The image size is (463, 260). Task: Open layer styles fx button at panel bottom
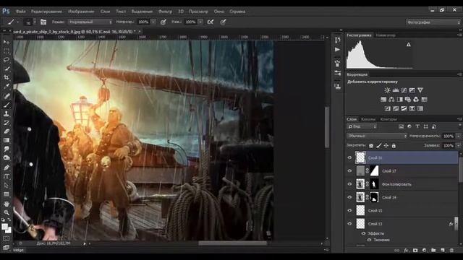coord(406,251)
